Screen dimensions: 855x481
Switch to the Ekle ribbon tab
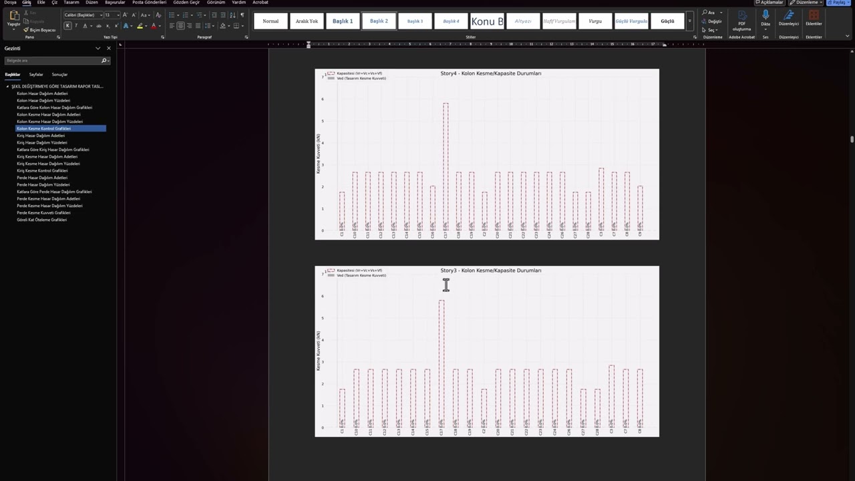(x=41, y=3)
